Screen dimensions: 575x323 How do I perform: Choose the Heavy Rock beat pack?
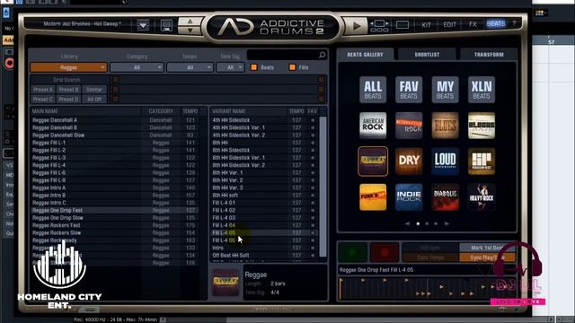click(482, 197)
